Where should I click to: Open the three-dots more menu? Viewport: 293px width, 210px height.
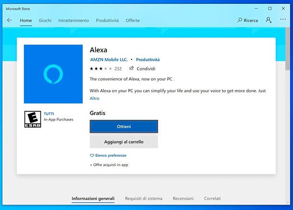[283, 19]
